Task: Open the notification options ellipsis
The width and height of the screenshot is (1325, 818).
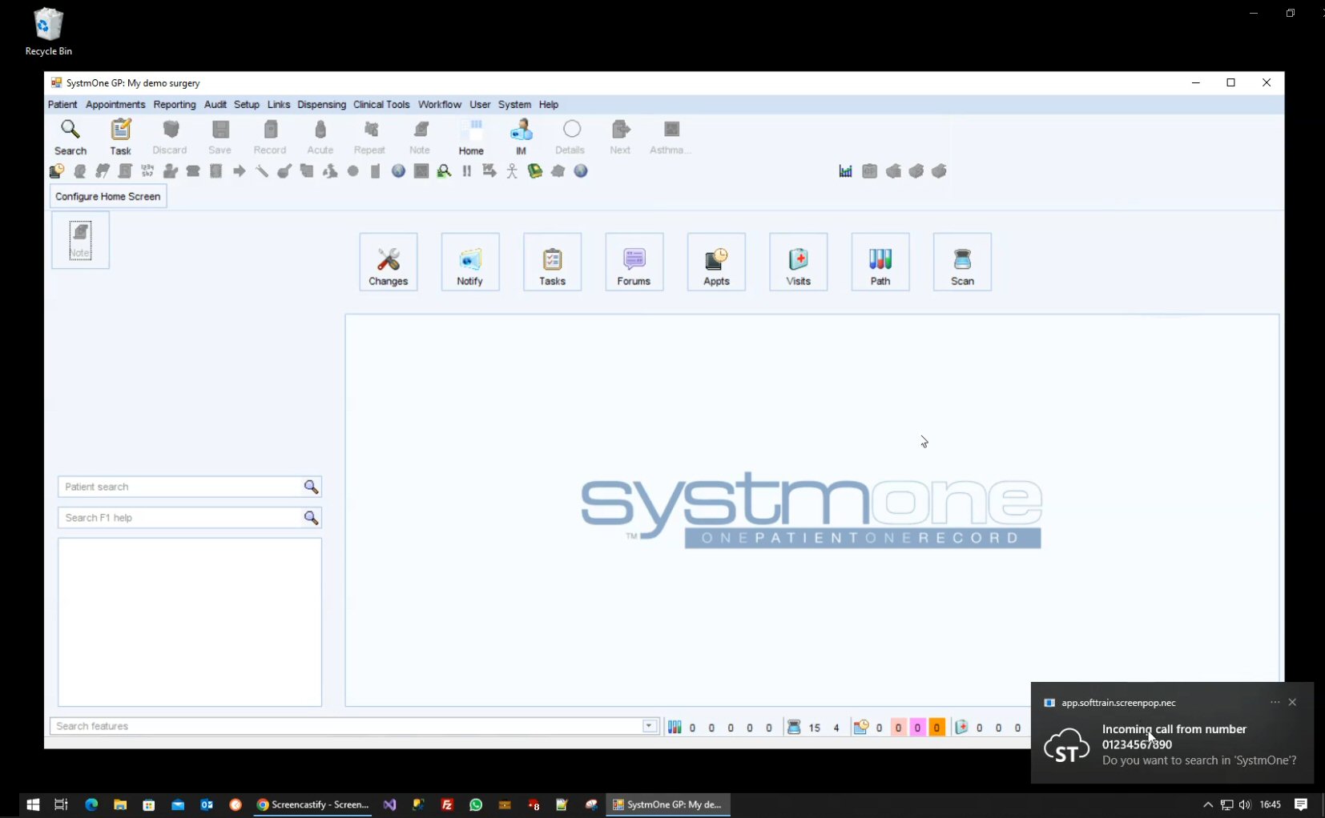Action: coord(1275,702)
